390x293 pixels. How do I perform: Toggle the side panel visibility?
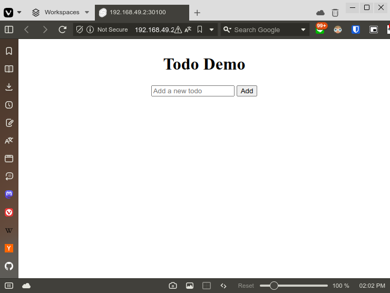click(x=9, y=30)
